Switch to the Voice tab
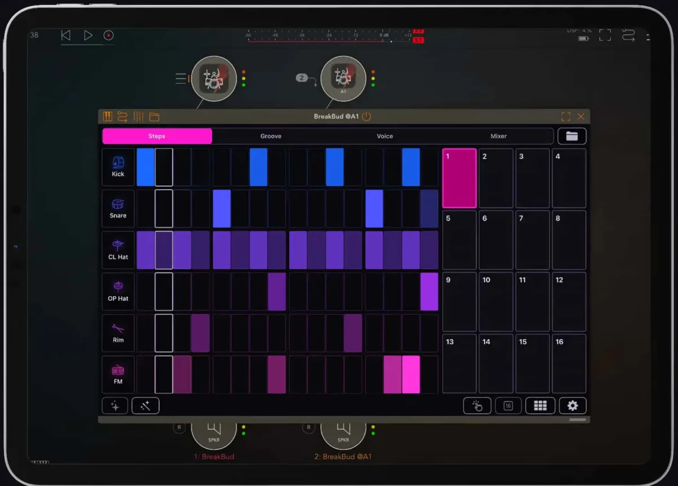Image resolution: width=678 pixels, height=486 pixels. point(385,136)
